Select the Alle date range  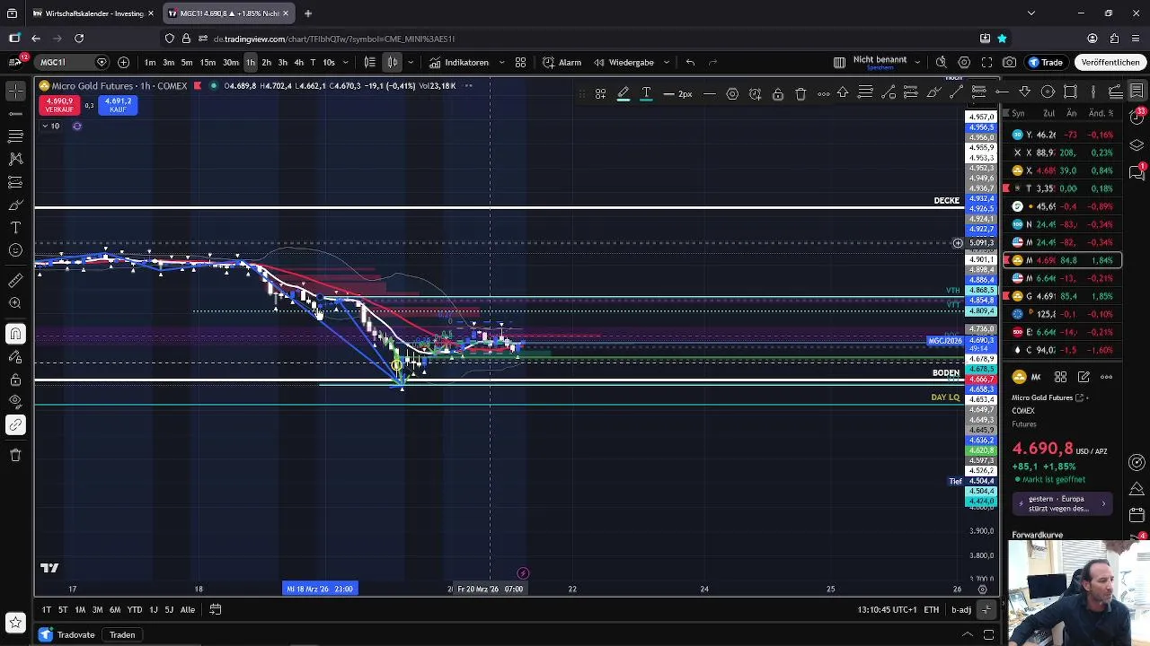pyautogui.click(x=188, y=609)
